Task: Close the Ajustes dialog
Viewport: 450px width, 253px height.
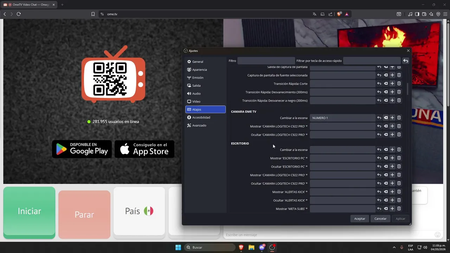Action: pos(408,51)
